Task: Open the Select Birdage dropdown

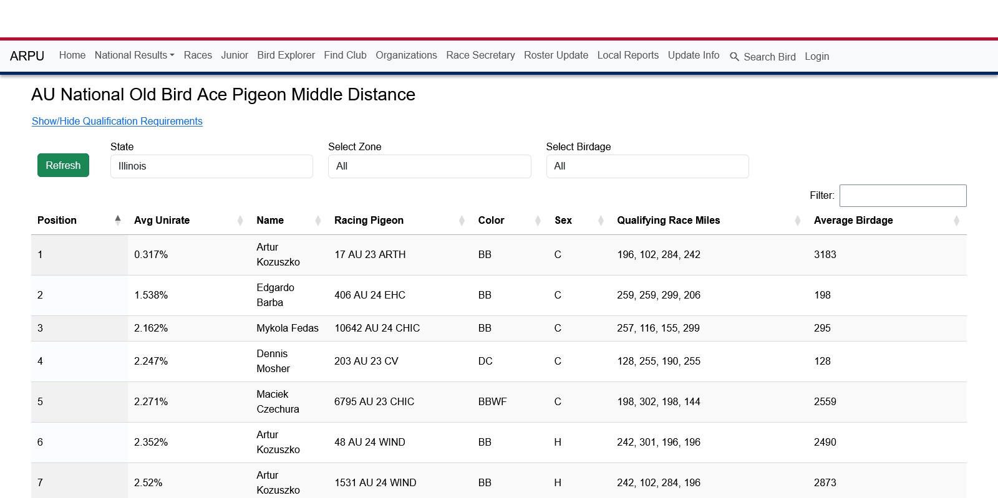Action: (x=647, y=166)
